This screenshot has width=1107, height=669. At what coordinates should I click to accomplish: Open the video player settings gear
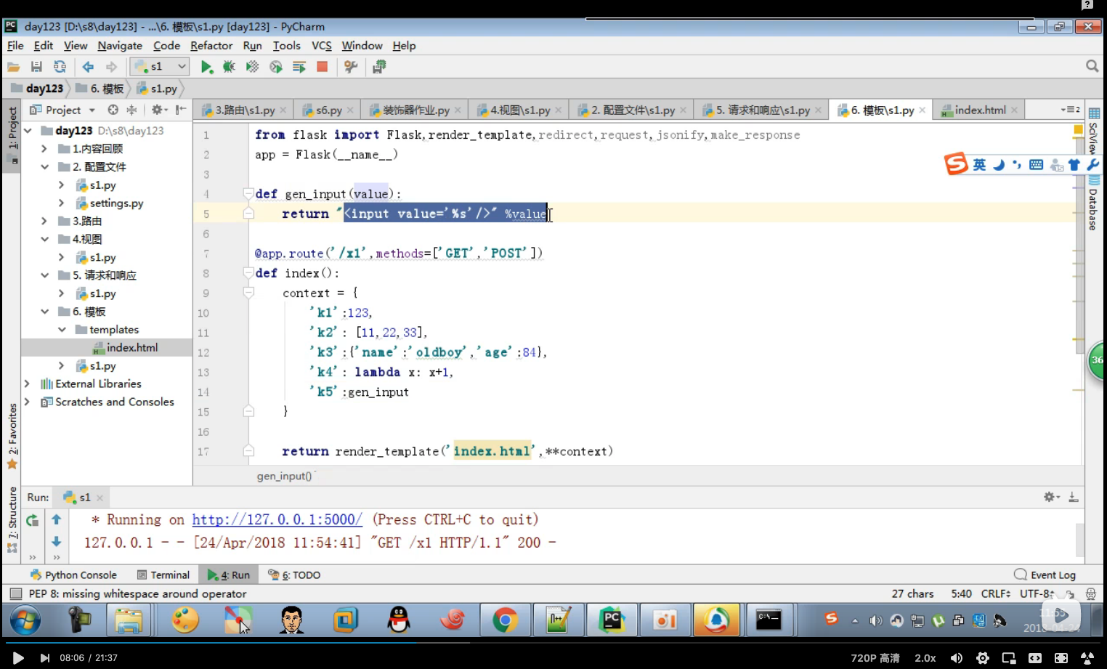(983, 658)
